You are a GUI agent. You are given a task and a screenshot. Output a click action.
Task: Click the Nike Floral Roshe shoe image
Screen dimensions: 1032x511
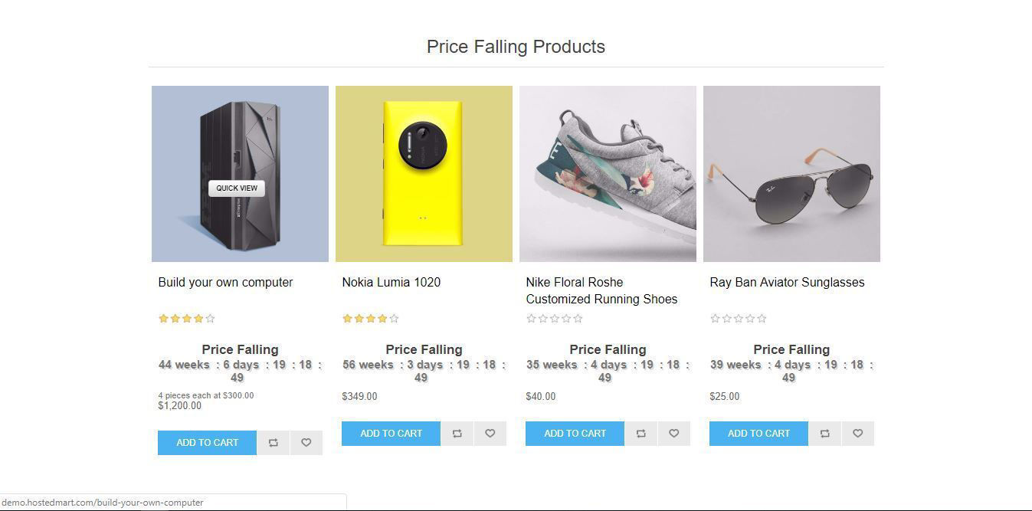[x=608, y=174]
